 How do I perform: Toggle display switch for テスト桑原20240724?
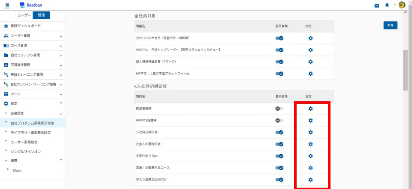279,180
